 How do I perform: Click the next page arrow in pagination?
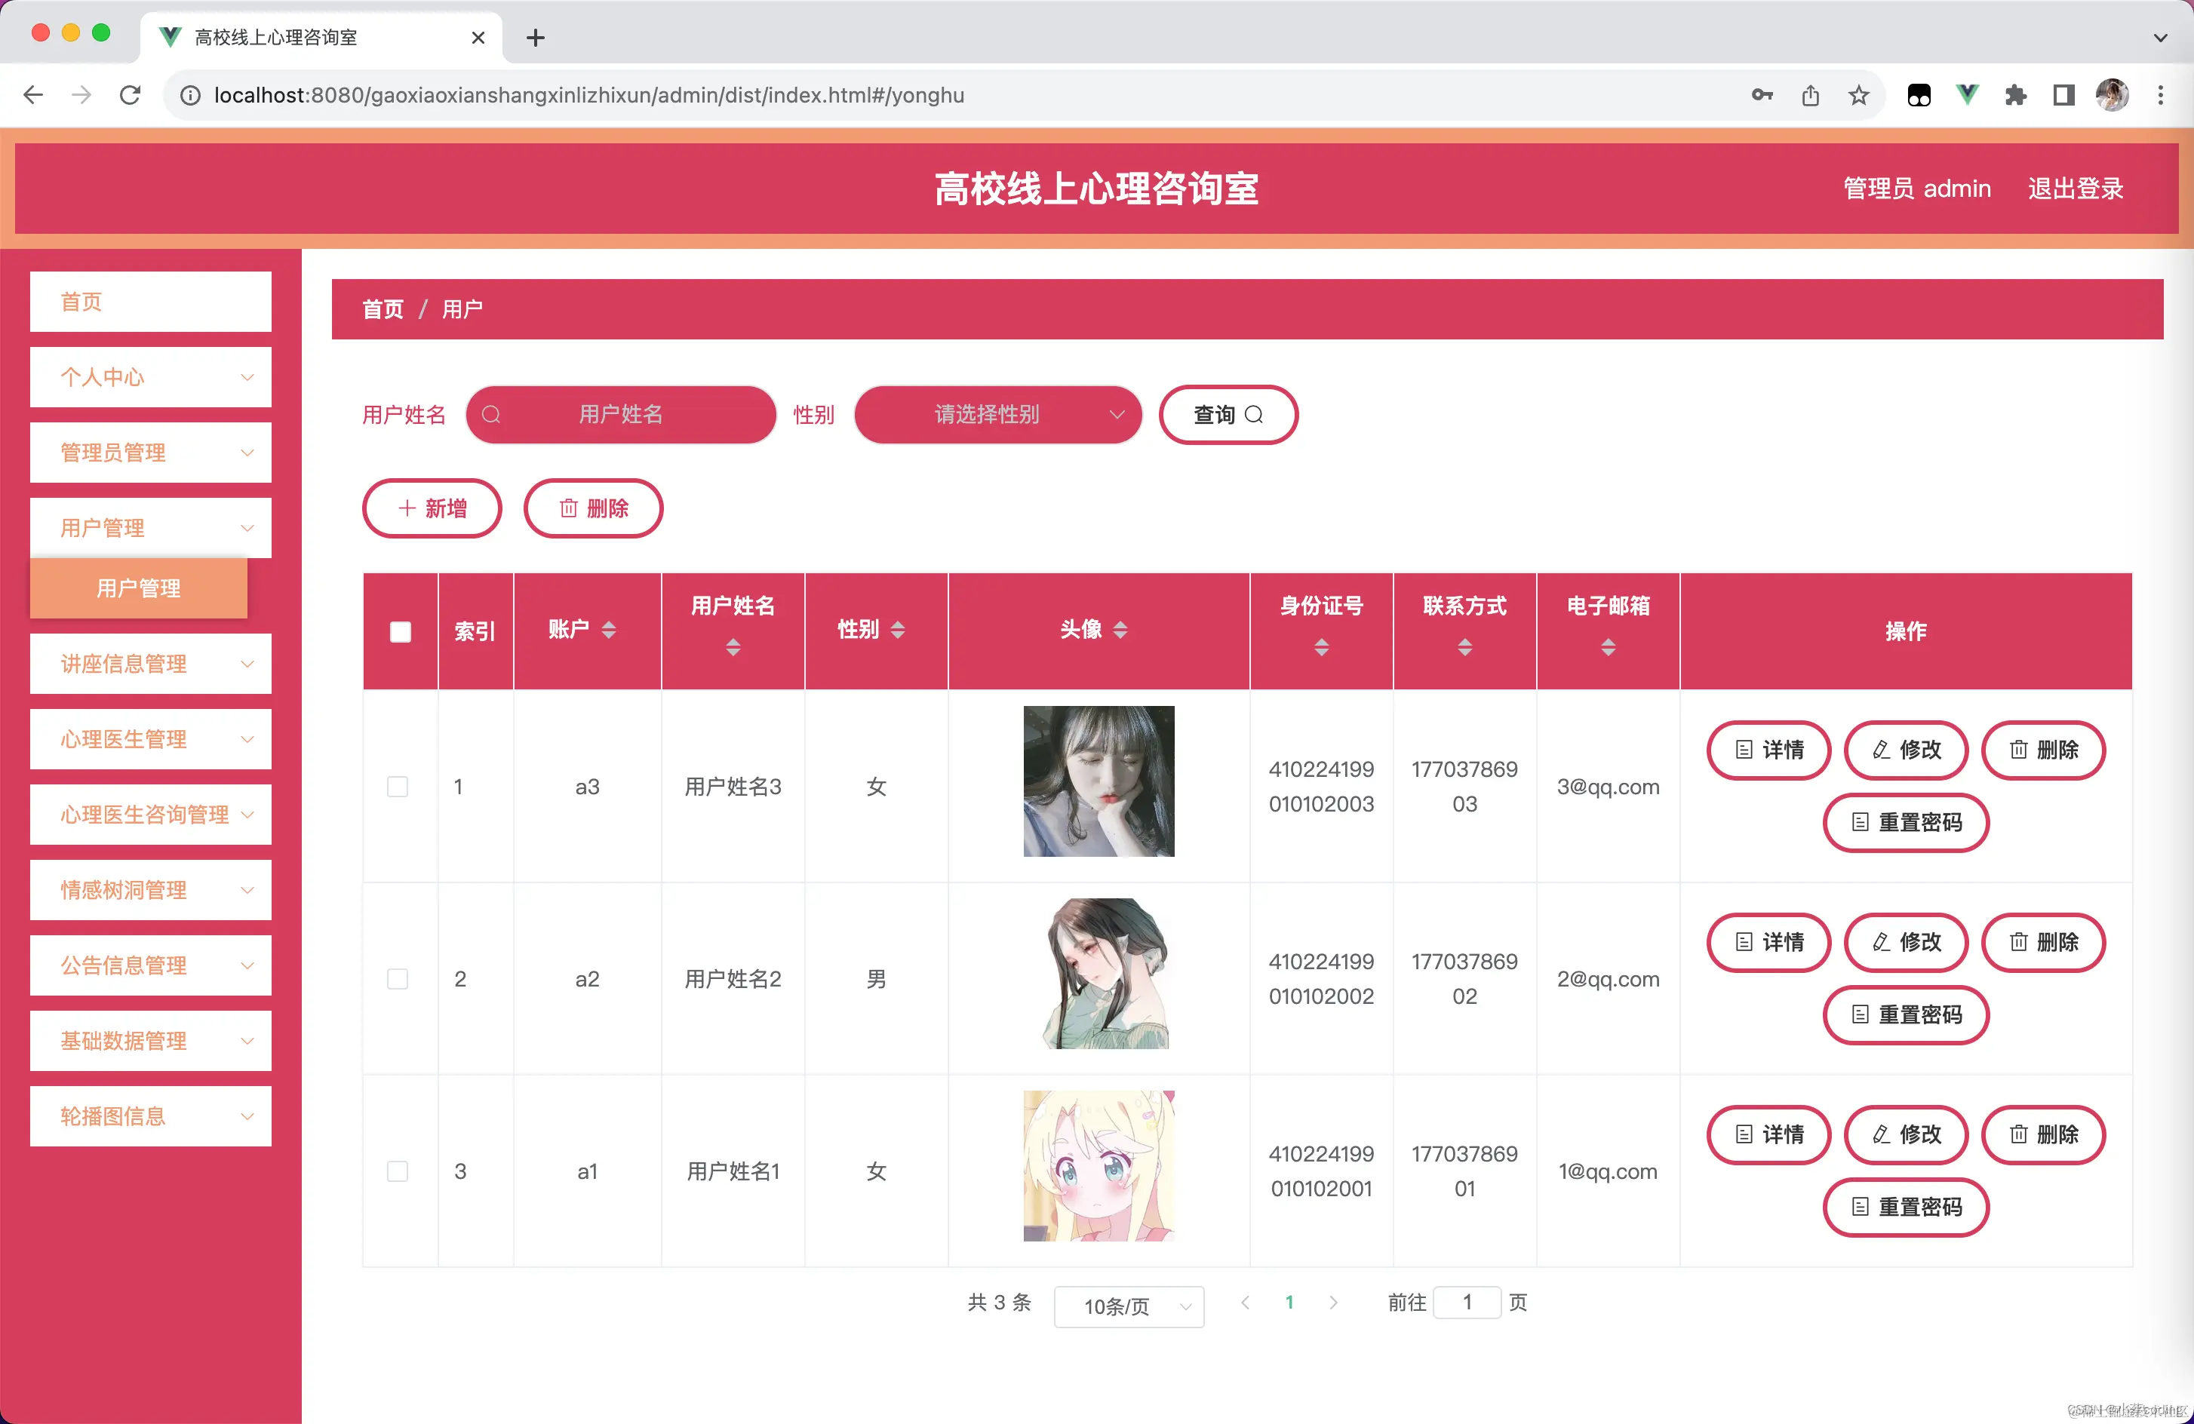[1333, 1303]
